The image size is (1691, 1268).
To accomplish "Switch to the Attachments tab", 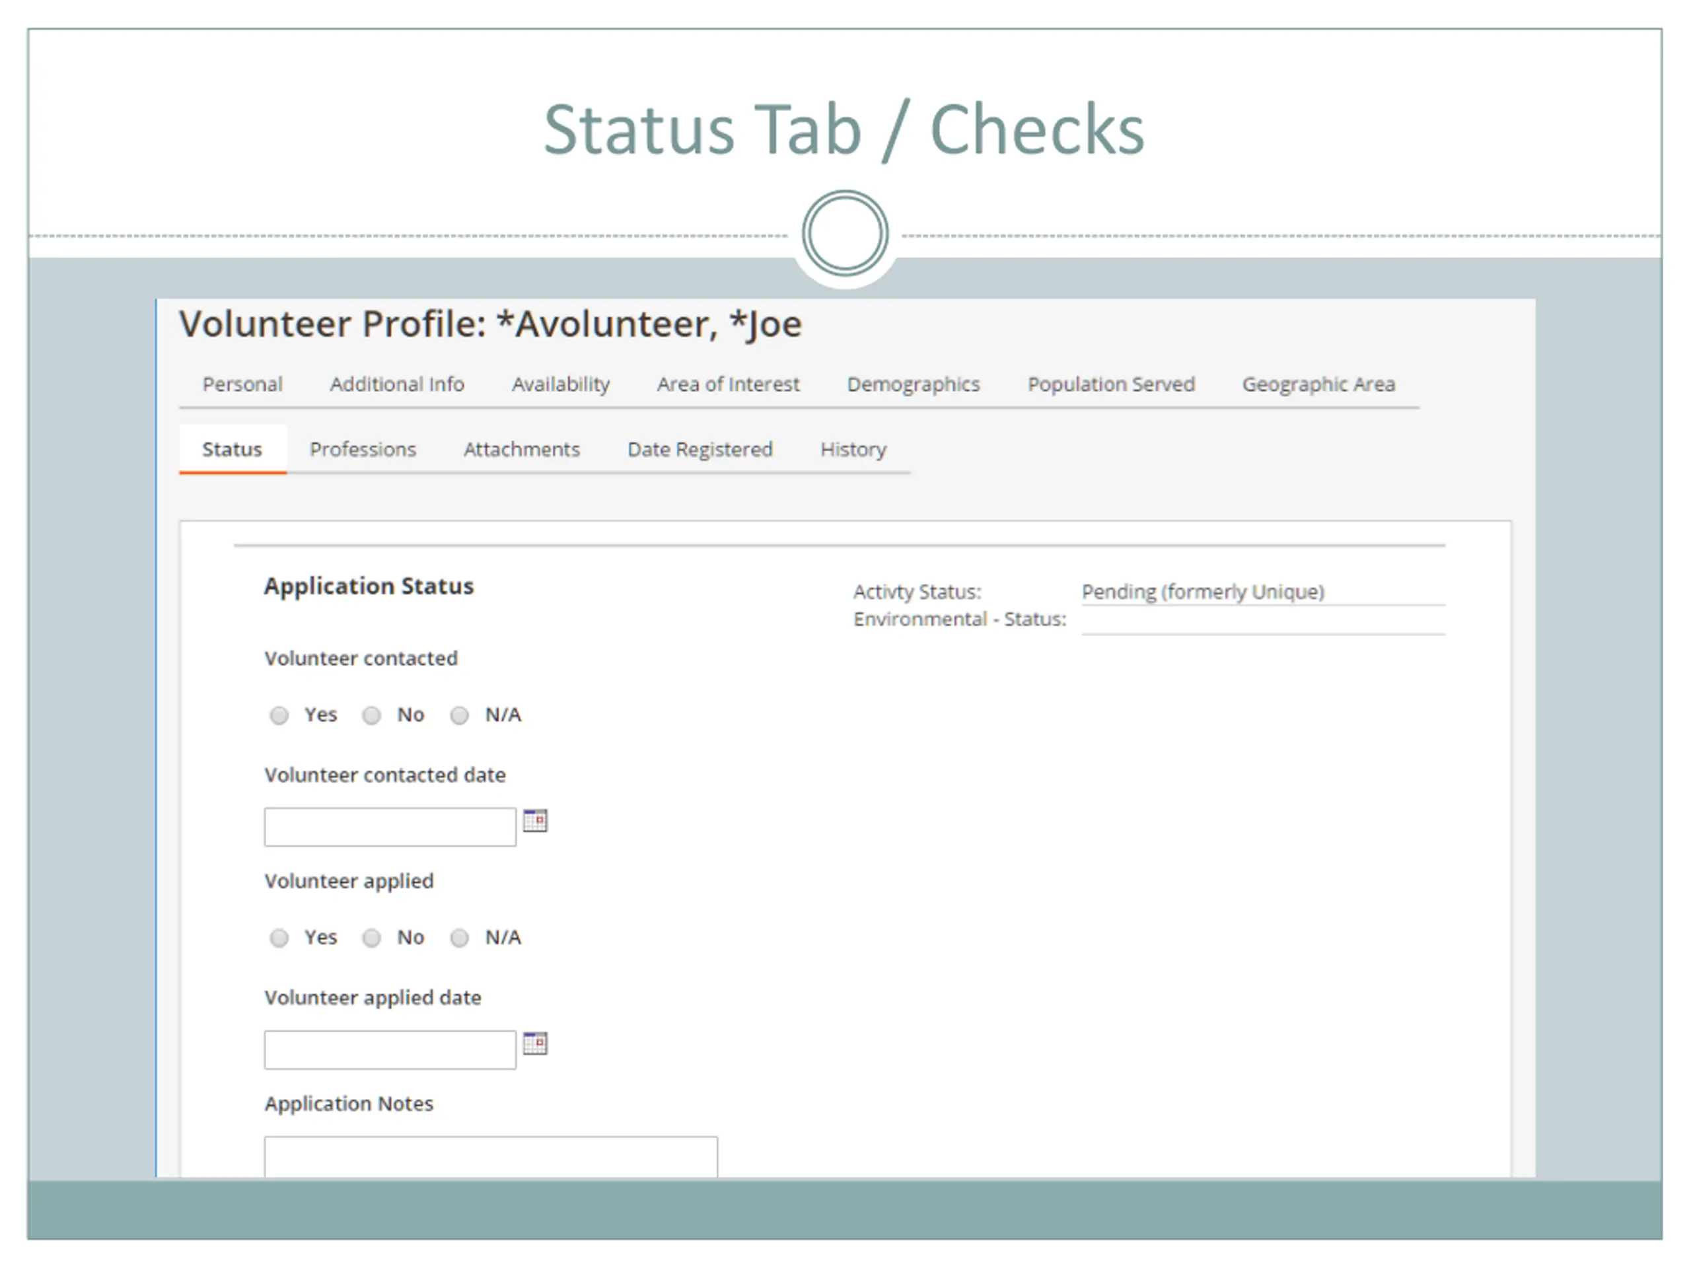I will tap(521, 450).
